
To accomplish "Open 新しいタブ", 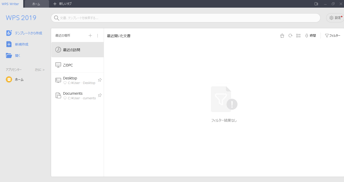I will 63,4.
